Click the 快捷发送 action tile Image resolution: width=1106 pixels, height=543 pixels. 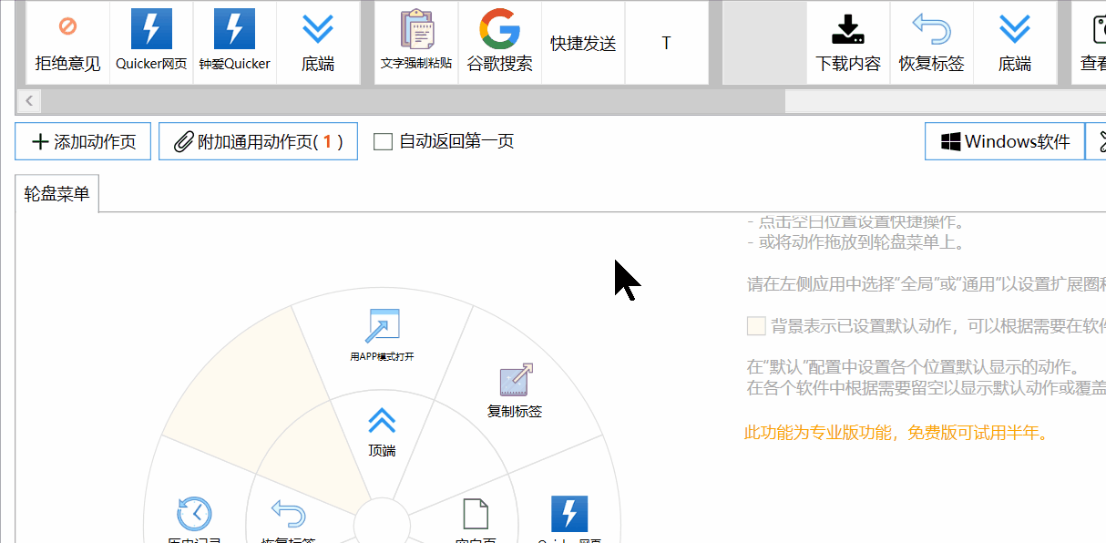click(x=583, y=43)
